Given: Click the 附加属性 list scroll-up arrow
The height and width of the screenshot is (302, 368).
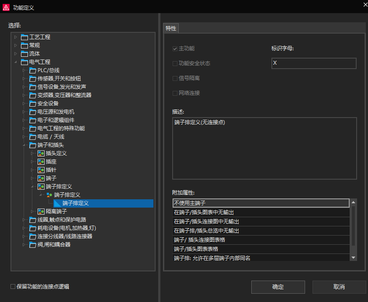Looking at the screenshot, I should [x=353, y=202].
